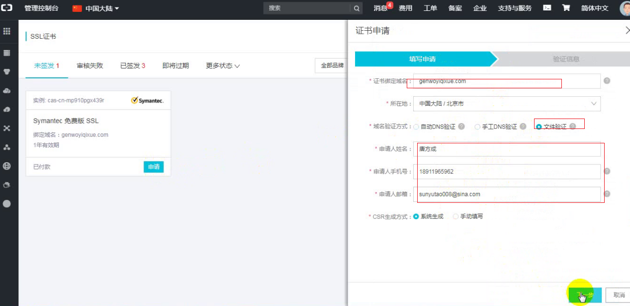The image size is (630, 306).
Task: Click help icon next to 自动DNS验证
Action: point(461,126)
